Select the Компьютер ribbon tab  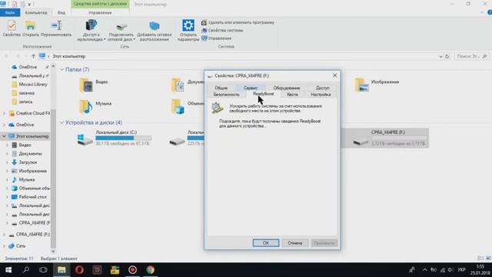pos(36,12)
